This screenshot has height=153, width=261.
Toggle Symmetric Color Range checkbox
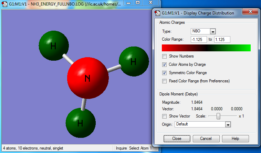click(x=165, y=73)
